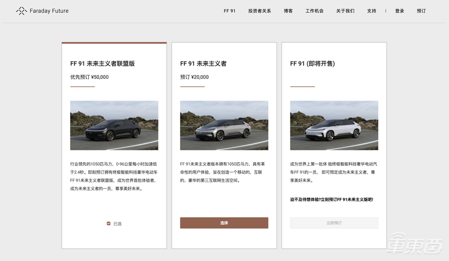Click 预订 in the top navigation
The image size is (449, 261).
(x=421, y=11)
